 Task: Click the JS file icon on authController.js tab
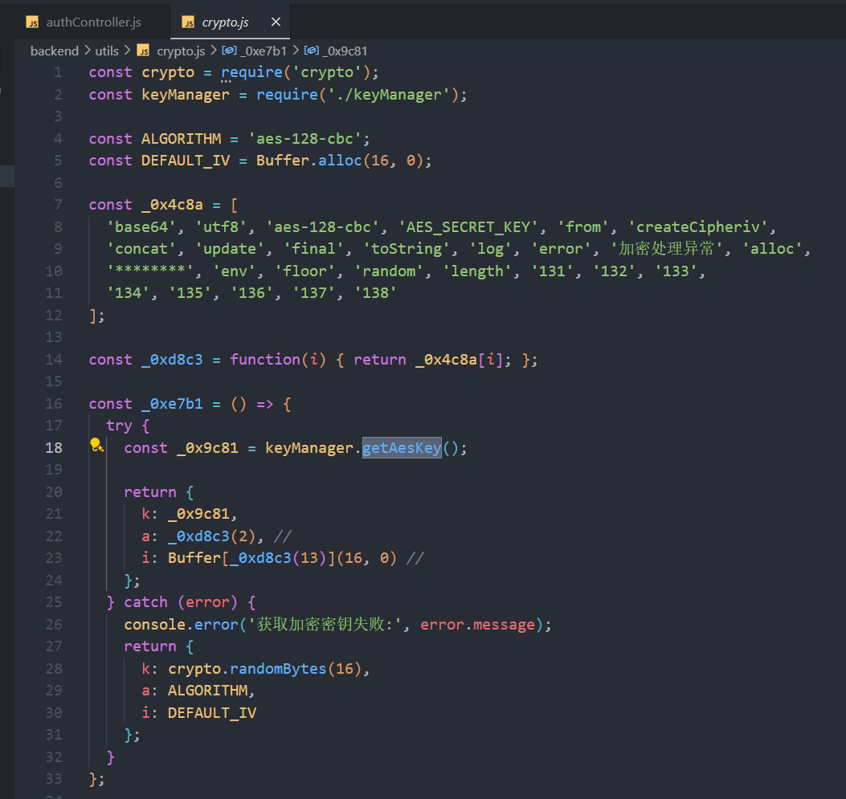coord(32,22)
